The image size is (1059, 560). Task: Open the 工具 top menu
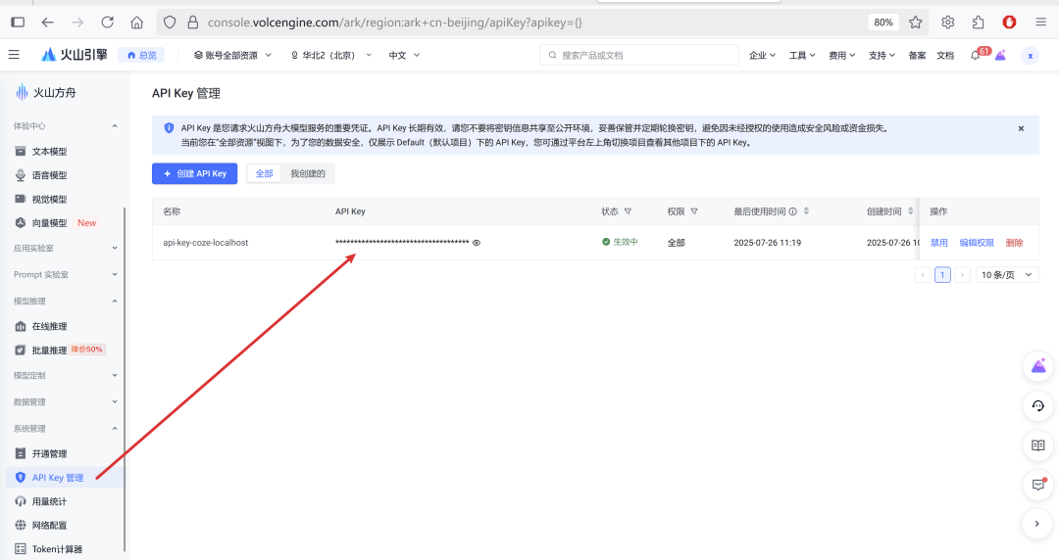click(x=802, y=56)
